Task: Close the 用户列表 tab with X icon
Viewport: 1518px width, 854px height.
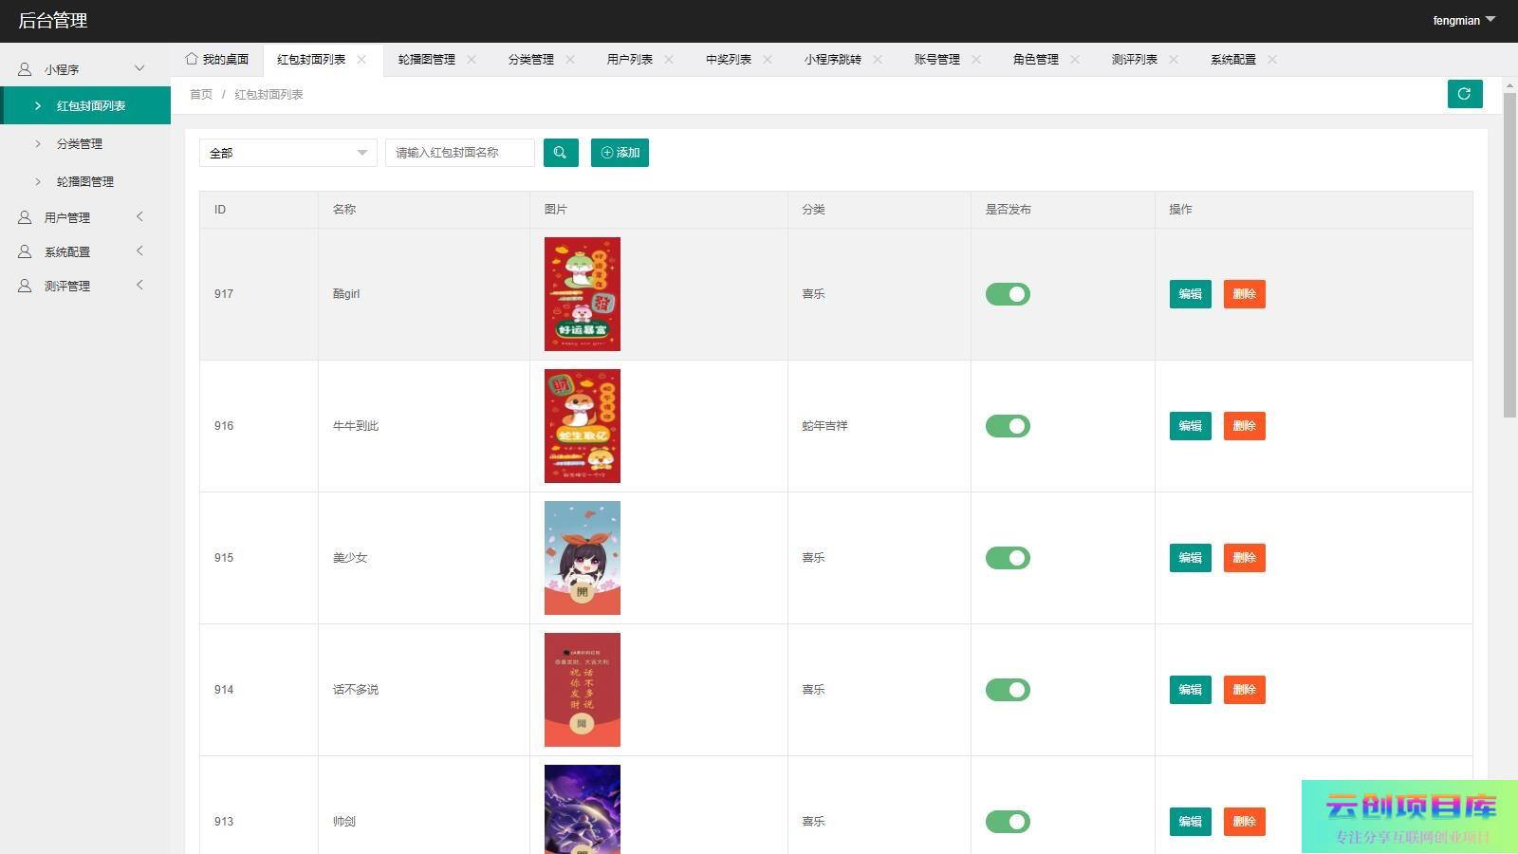Action: coord(669,60)
